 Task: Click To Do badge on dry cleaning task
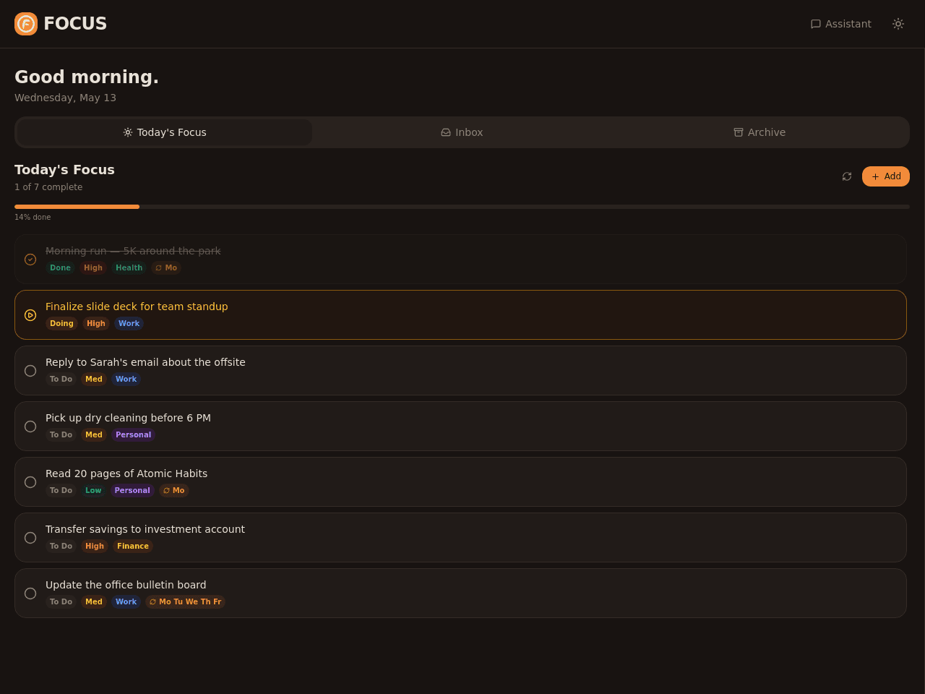click(61, 435)
